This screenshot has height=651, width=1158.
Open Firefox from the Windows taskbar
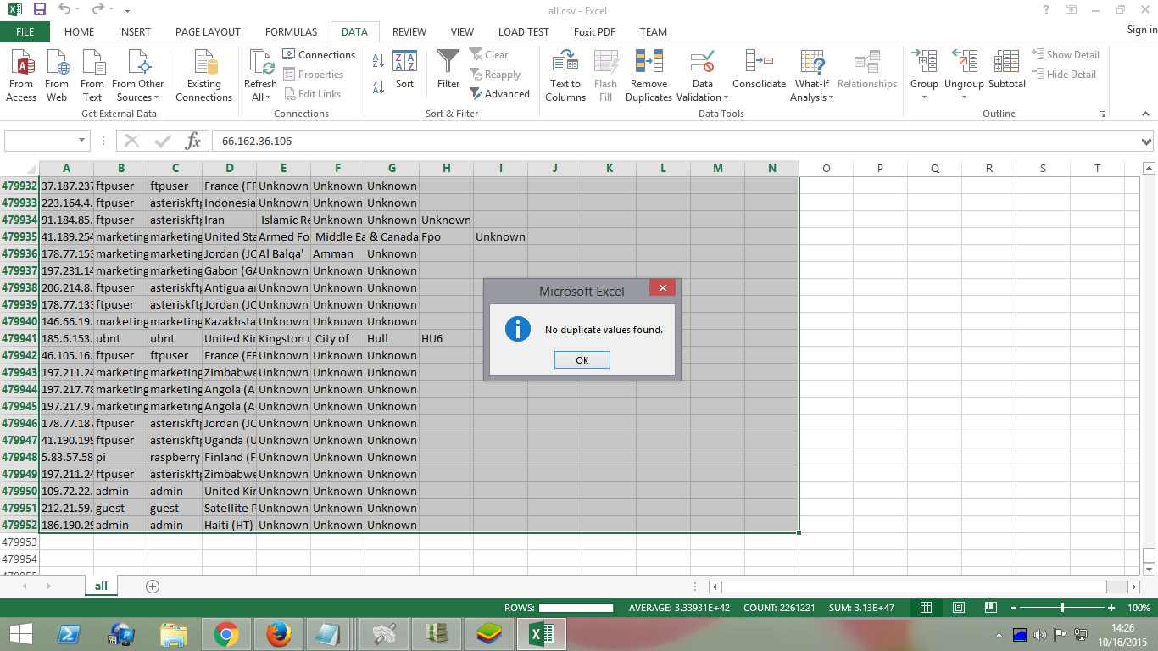click(x=277, y=634)
